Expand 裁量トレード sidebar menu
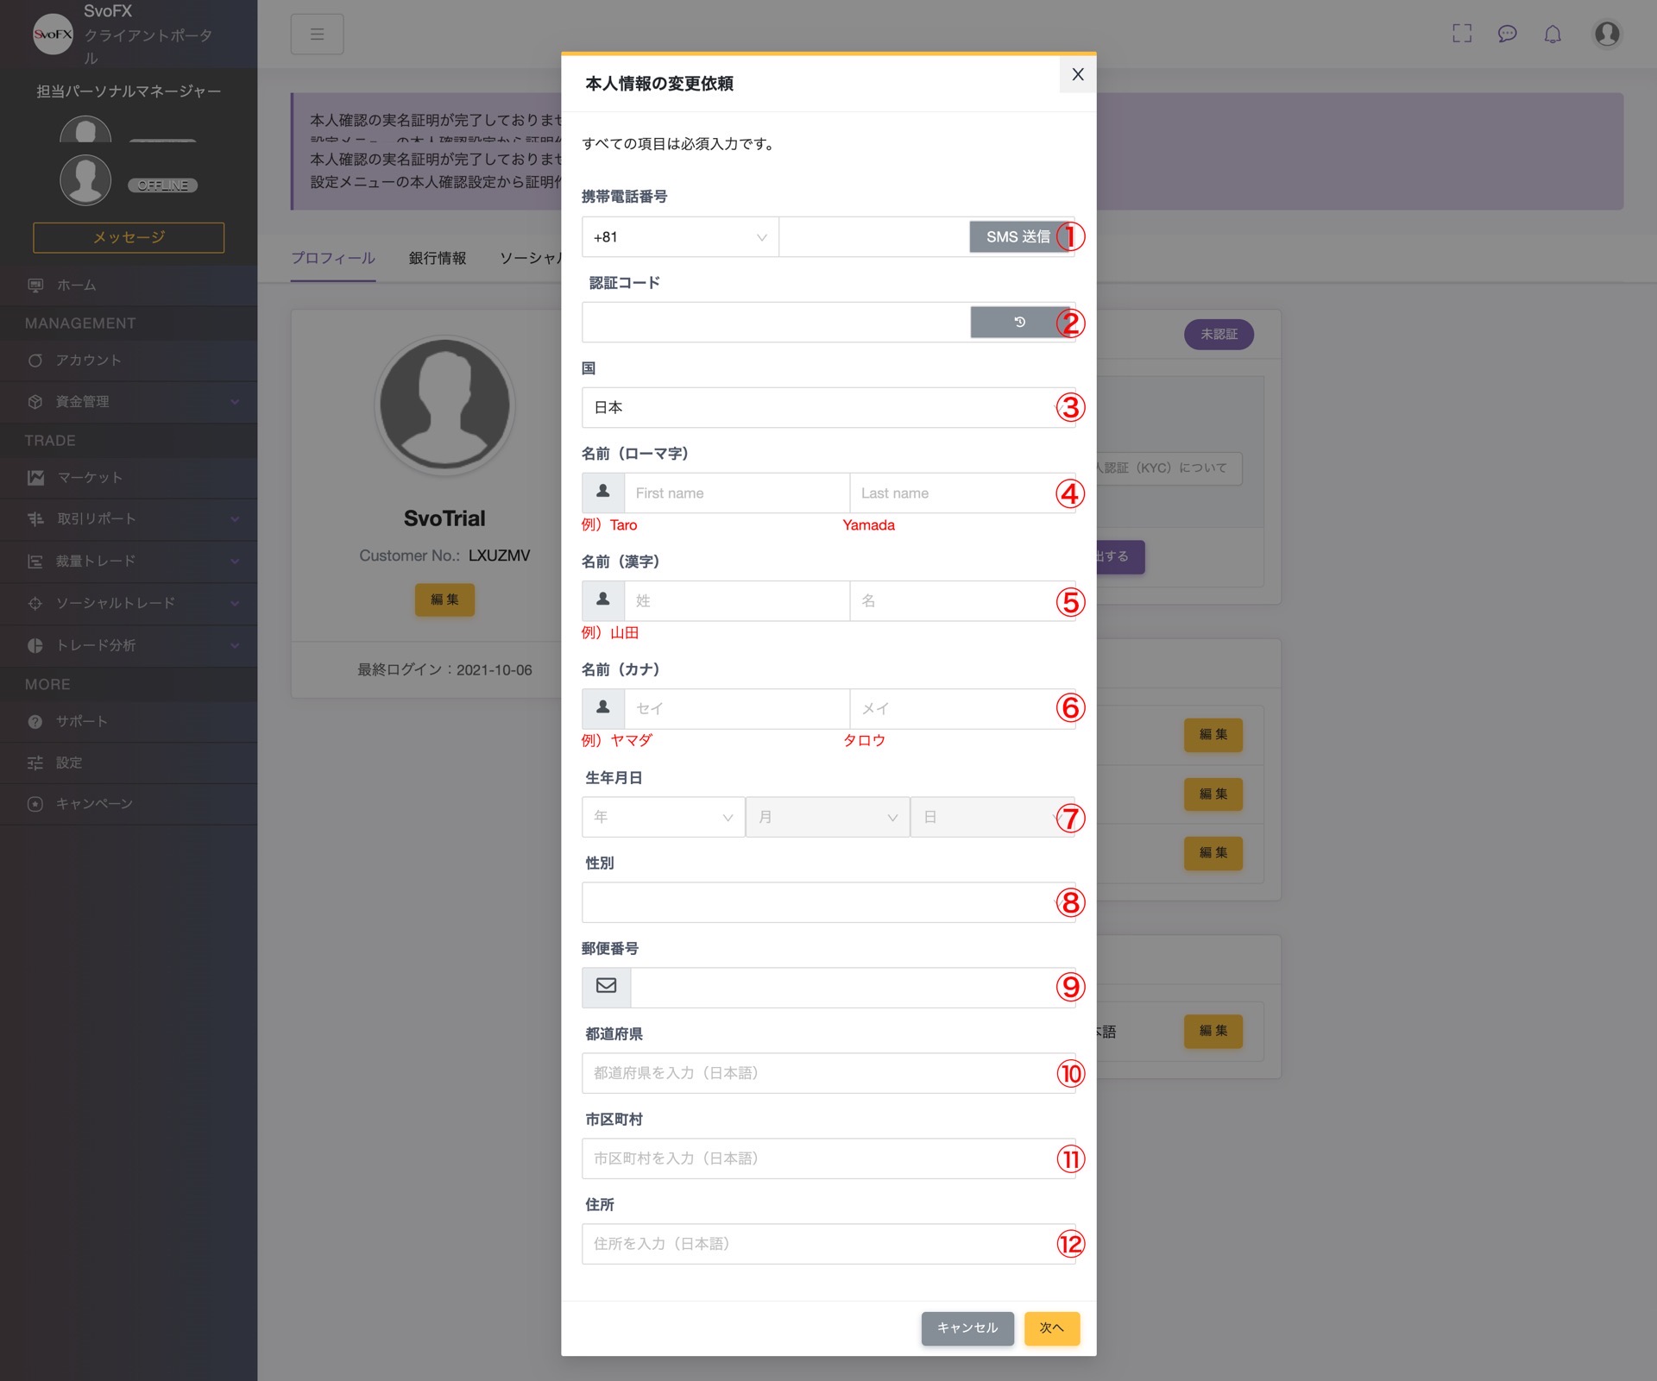Screen dimensions: 1657x1381 click(x=129, y=562)
